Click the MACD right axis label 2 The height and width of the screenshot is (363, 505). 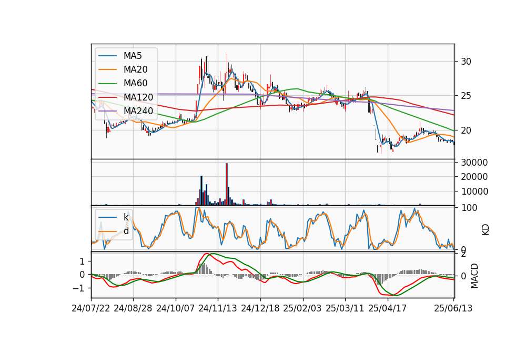463,254
